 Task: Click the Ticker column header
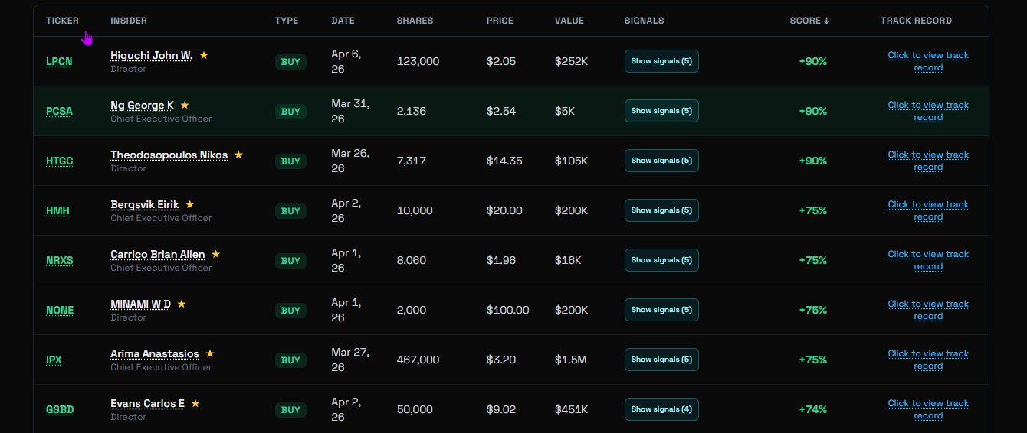(x=62, y=21)
